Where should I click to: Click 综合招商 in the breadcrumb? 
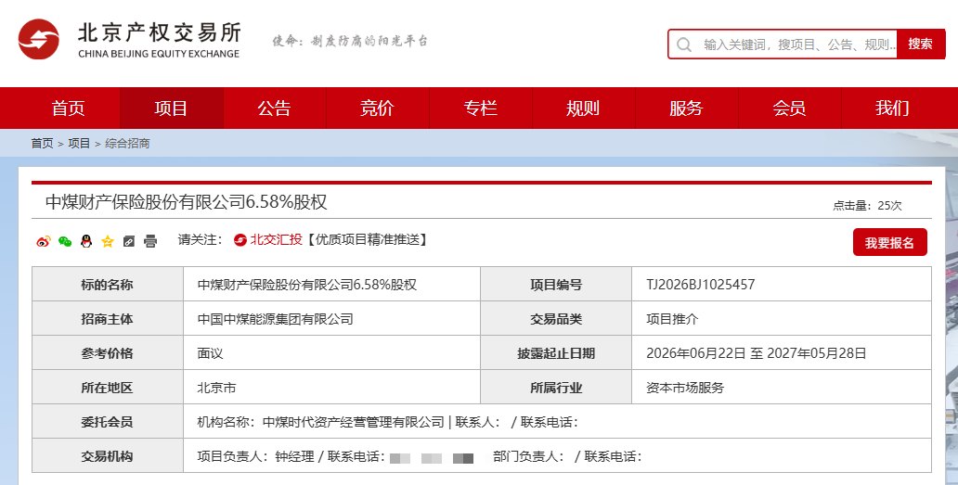[x=128, y=144]
